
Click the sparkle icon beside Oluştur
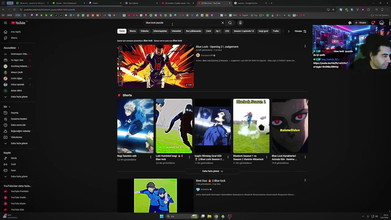pyautogui.click(x=350, y=23)
